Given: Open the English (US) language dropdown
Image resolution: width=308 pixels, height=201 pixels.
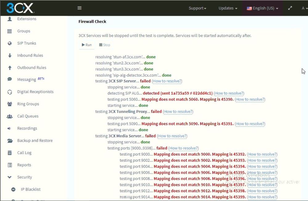Looking at the screenshot, I should click(x=262, y=8).
